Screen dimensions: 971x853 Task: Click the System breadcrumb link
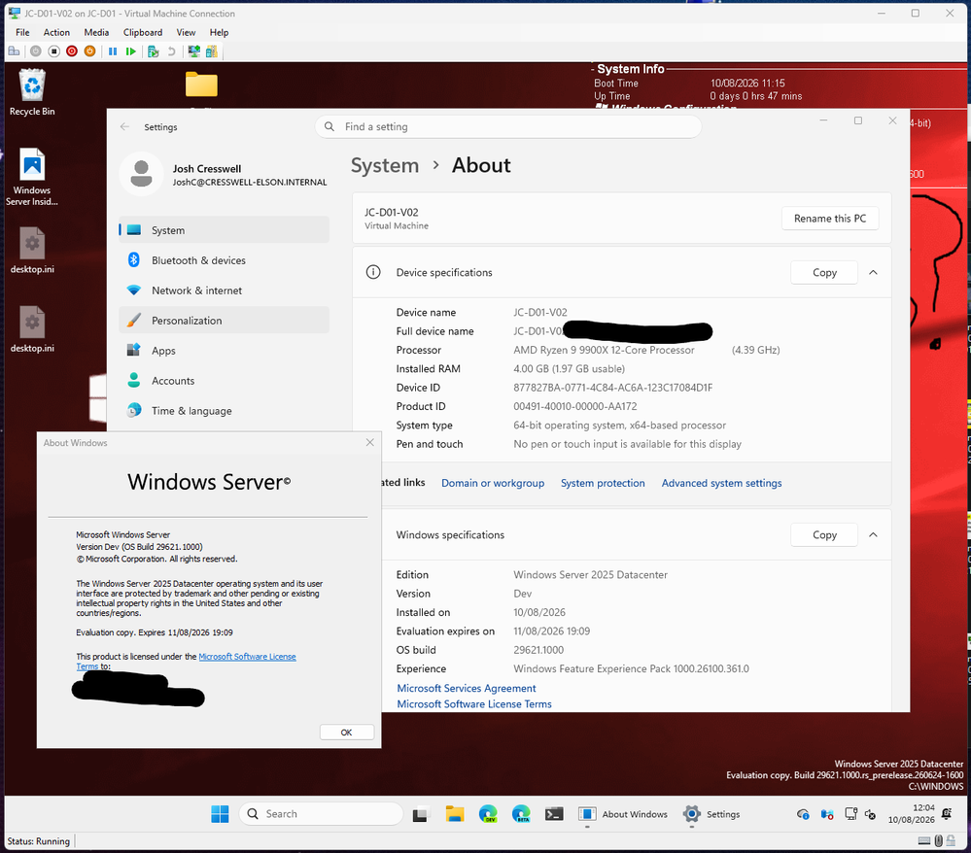pos(385,165)
